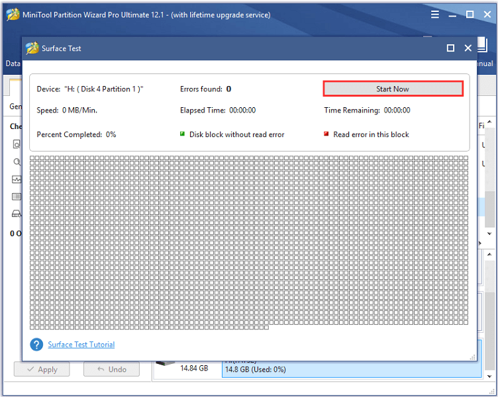The height and width of the screenshot is (397, 498).
Task: Click the Undo button in main window
Action: point(111,369)
